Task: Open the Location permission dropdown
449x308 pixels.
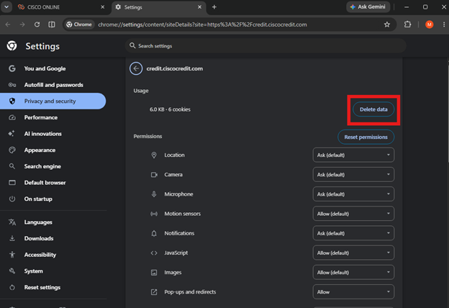Action: (353, 155)
